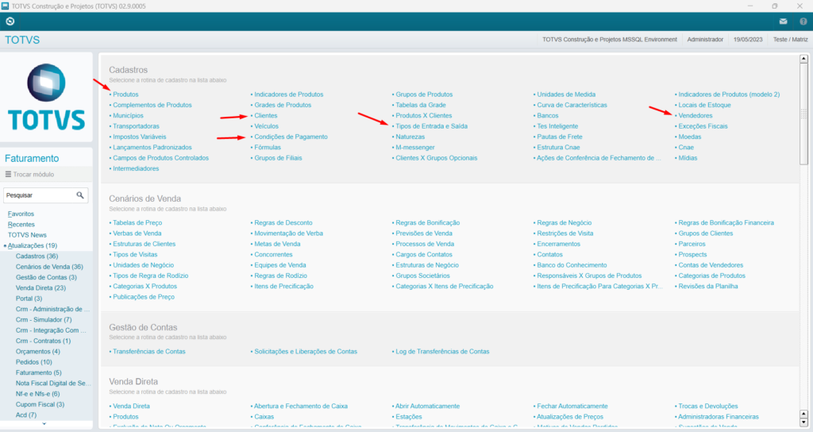Open the Produtos routine under Cadastros
Viewport: 813px width, 432px height.
tap(125, 94)
